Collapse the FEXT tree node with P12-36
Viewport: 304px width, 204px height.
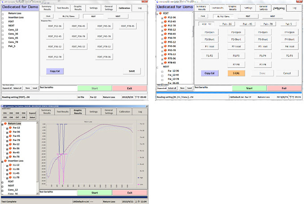coord(157,13)
